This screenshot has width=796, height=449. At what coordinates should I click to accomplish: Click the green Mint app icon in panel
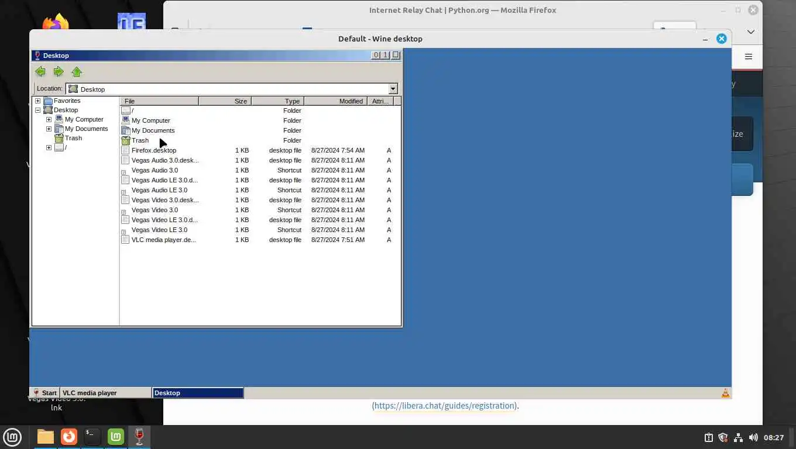point(116,437)
